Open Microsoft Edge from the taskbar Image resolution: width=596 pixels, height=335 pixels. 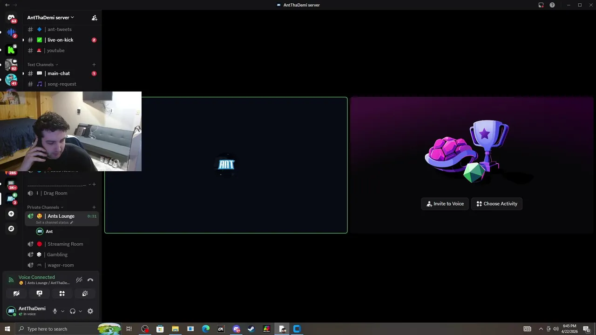point(206,329)
